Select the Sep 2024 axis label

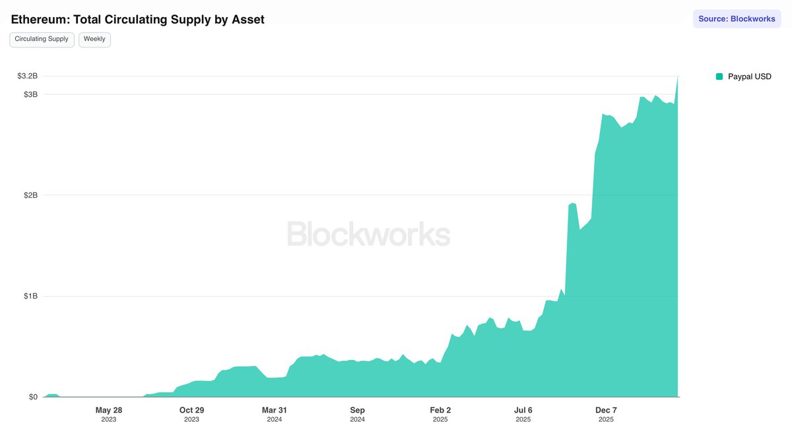357,414
